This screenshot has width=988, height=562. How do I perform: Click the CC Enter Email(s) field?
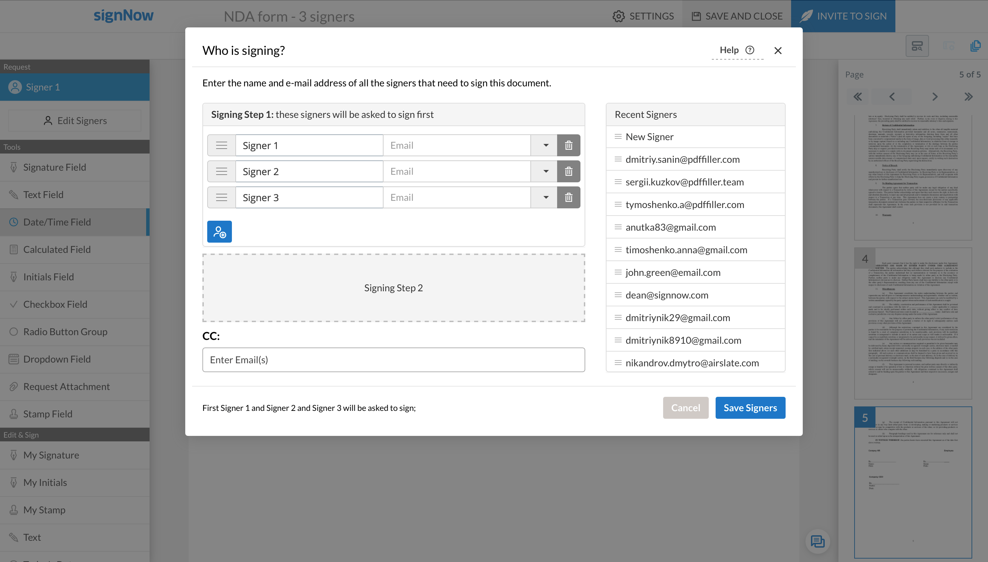[x=393, y=360]
